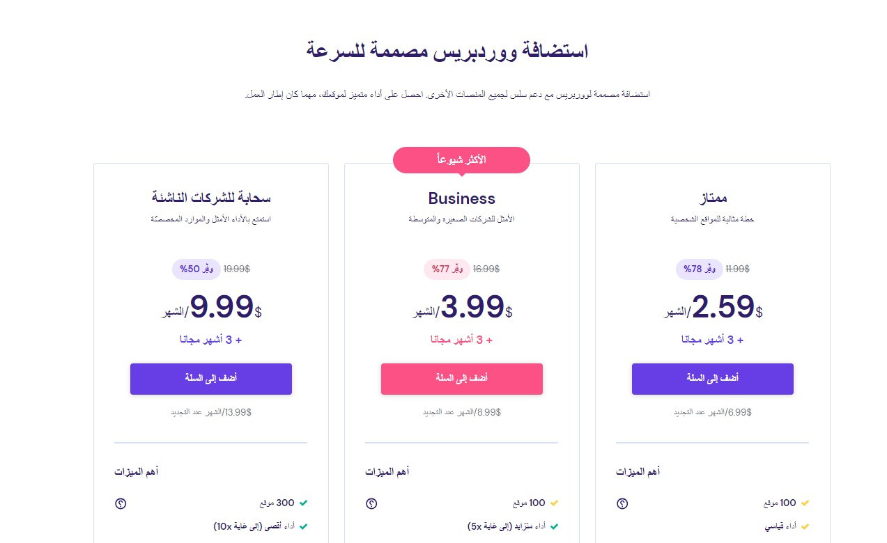Click the yellow checkmark beside 100 موقع in ممتاز plan

[805, 503]
